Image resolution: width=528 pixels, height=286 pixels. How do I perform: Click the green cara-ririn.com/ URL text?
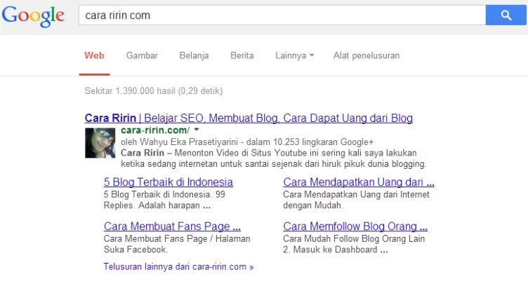tap(155, 130)
